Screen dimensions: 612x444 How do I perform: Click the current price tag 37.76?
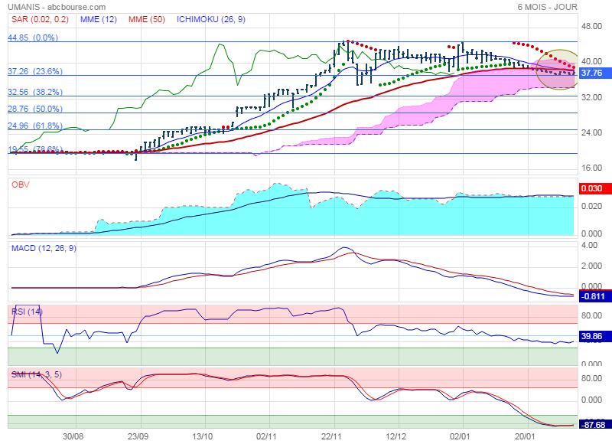pyautogui.click(x=594, y=73)
